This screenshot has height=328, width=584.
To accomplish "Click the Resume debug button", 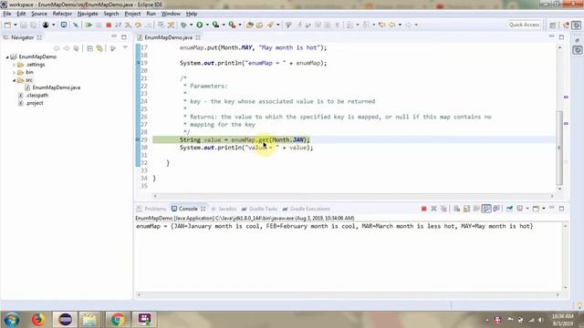I will click(x=89, y=25).
